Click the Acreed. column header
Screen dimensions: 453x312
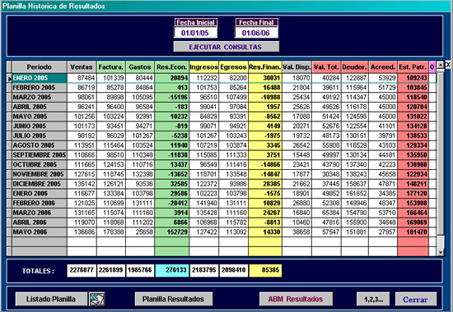pos(383,67)
